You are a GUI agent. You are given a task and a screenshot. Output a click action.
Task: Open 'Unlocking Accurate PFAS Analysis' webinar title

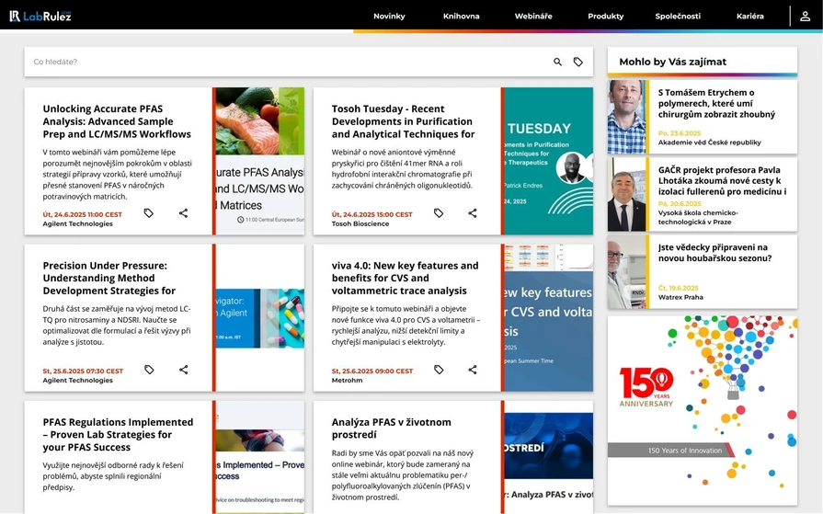point(117,121)
